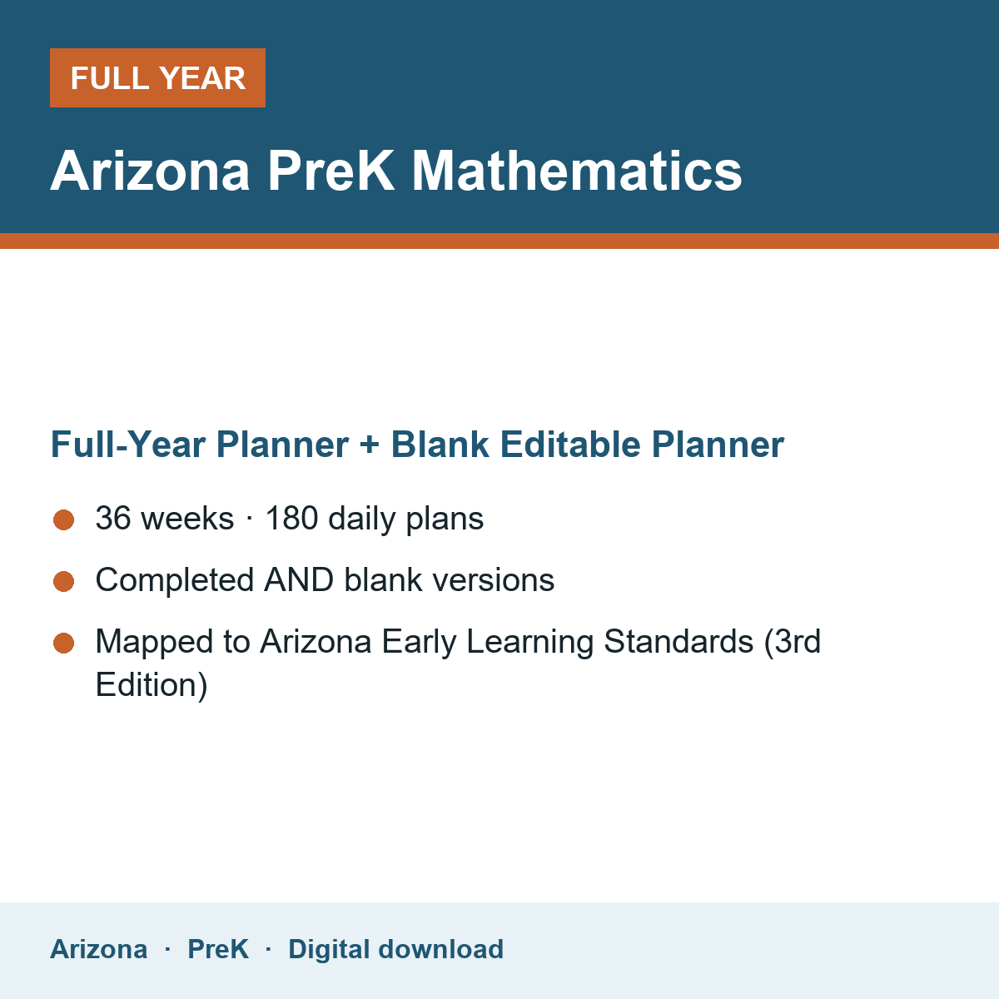Click the orange divider stripe under header
This screenshot has height=999, width=999.
(x=499, y=241)
